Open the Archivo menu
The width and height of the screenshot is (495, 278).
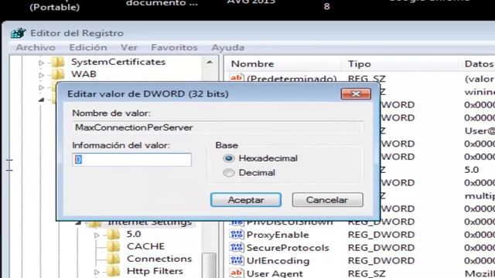(36, 47)
